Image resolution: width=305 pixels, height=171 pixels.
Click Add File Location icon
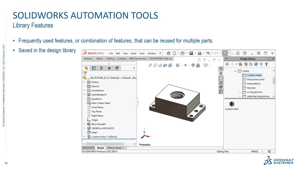(x=246, y=64)
